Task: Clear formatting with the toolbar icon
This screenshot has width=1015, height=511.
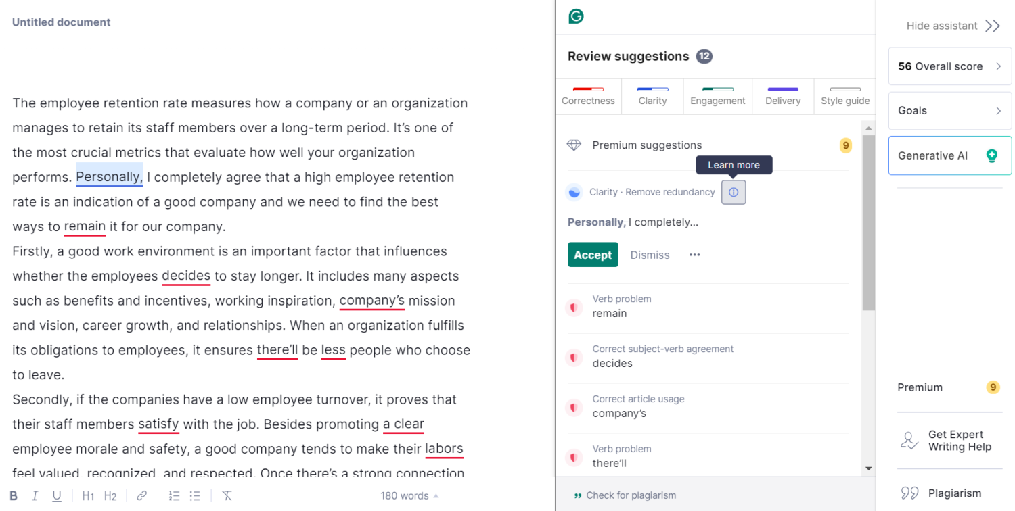Action: [227, 496]
